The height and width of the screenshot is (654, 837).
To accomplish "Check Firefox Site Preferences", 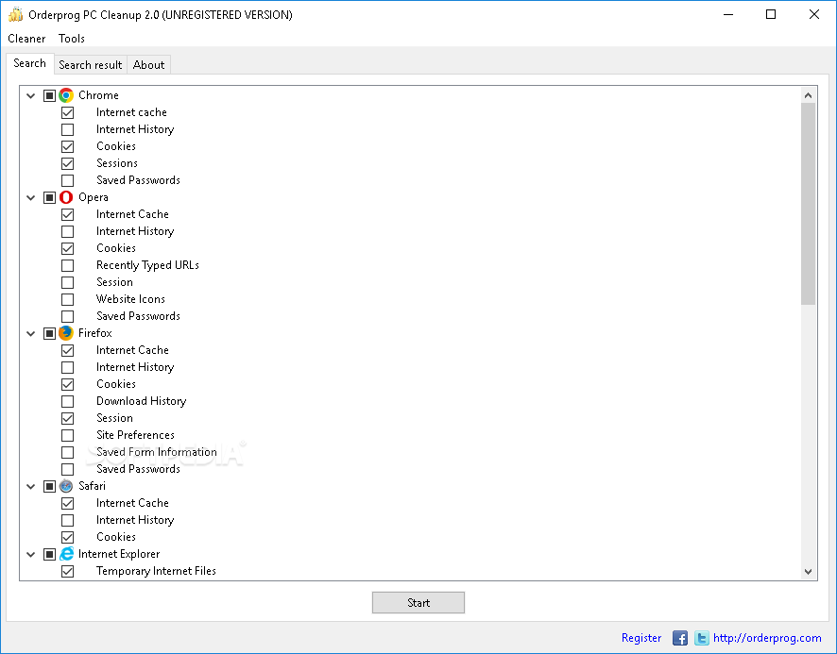I will 67,435.
